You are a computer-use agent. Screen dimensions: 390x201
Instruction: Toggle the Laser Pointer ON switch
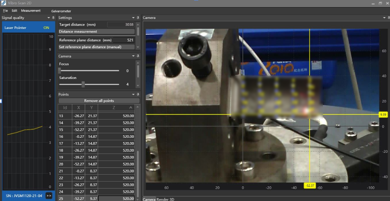pyautogui.click(x=46, y=28)
